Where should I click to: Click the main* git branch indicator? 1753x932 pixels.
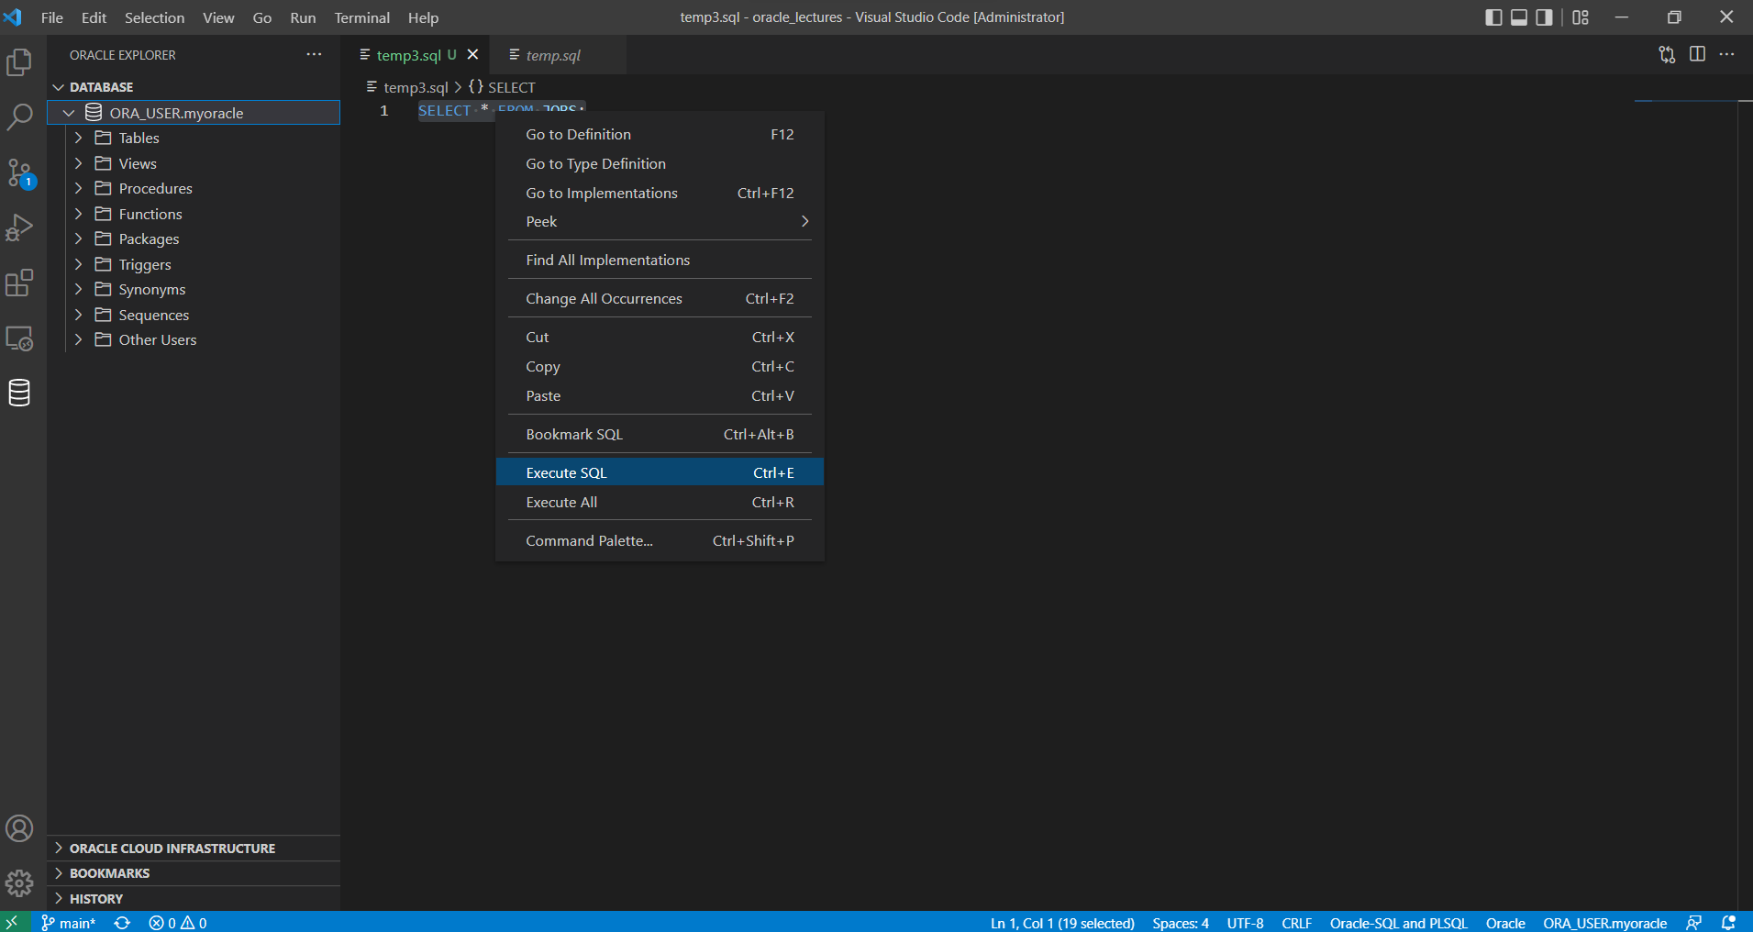[x=69, y=923]
